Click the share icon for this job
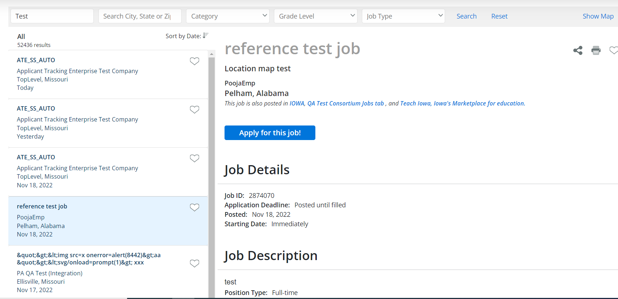This screenshot has height=299, width=618. (578, 51)
